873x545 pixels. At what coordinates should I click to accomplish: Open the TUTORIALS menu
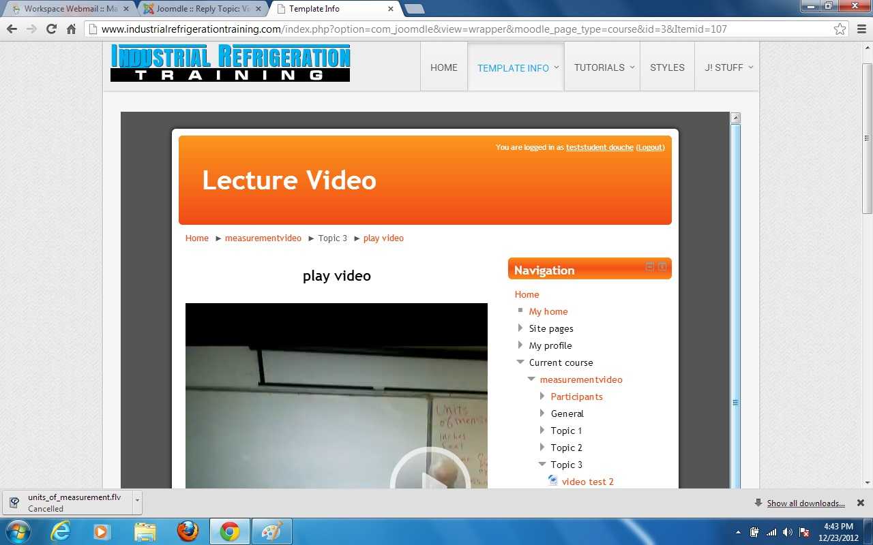point(600,67)
